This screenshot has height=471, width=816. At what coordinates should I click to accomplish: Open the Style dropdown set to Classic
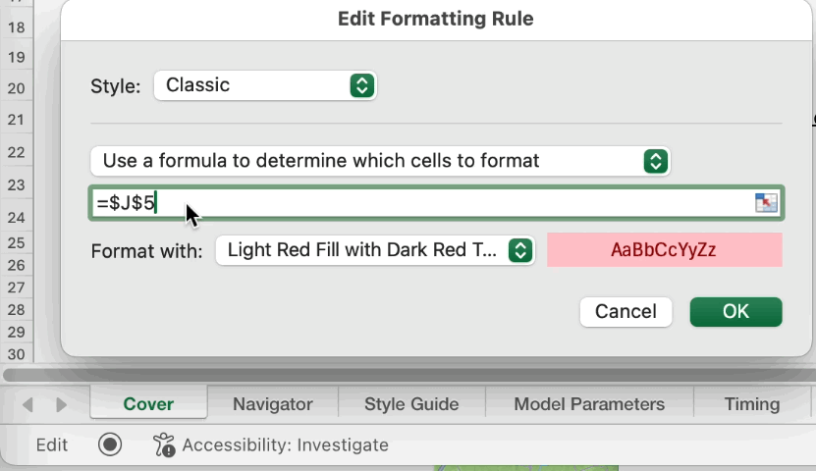click(x=265, y=85)
